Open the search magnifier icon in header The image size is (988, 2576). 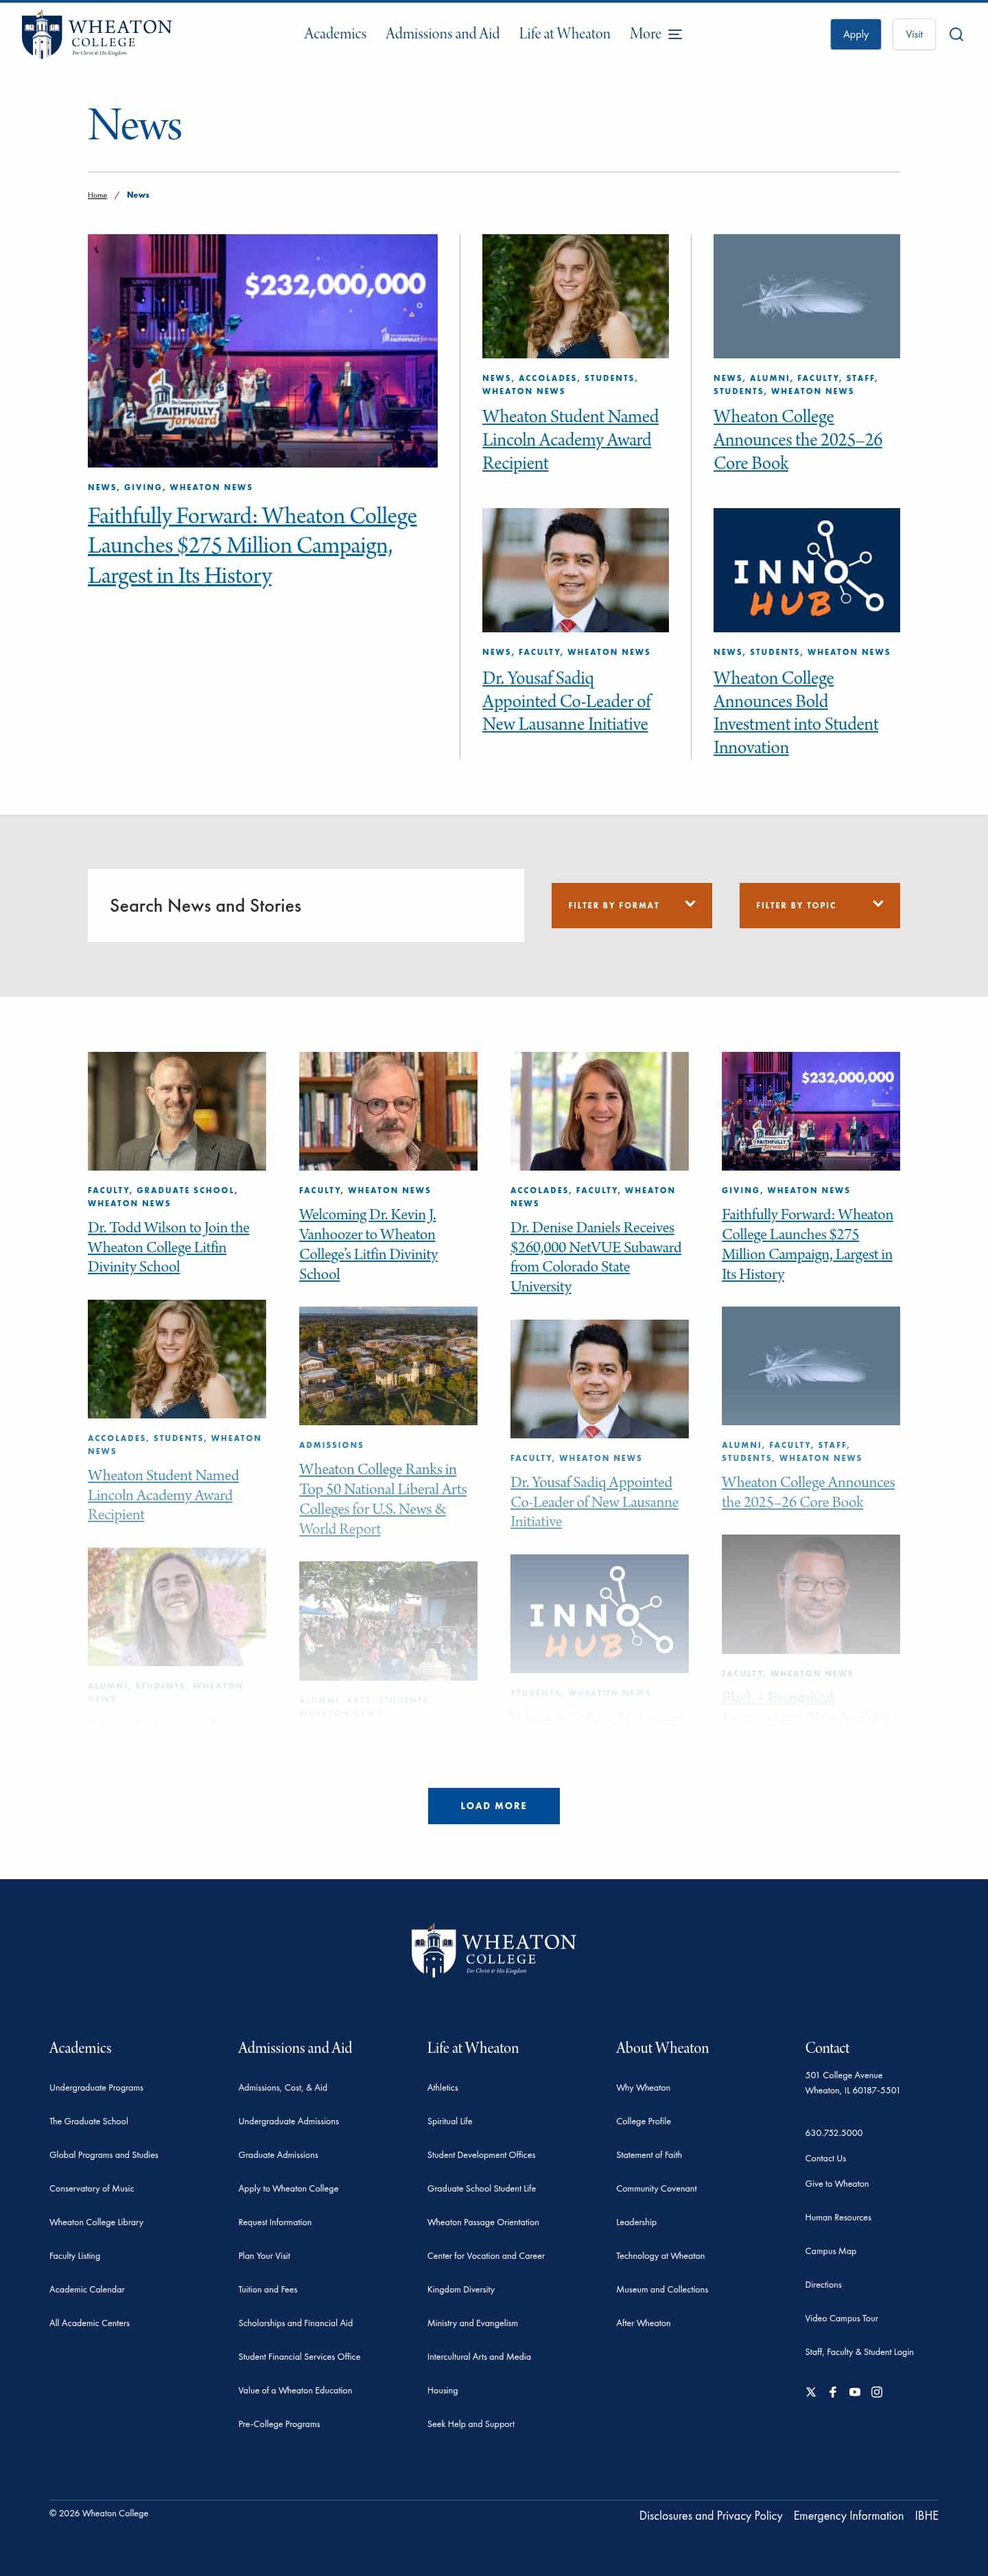pos(956,34)
